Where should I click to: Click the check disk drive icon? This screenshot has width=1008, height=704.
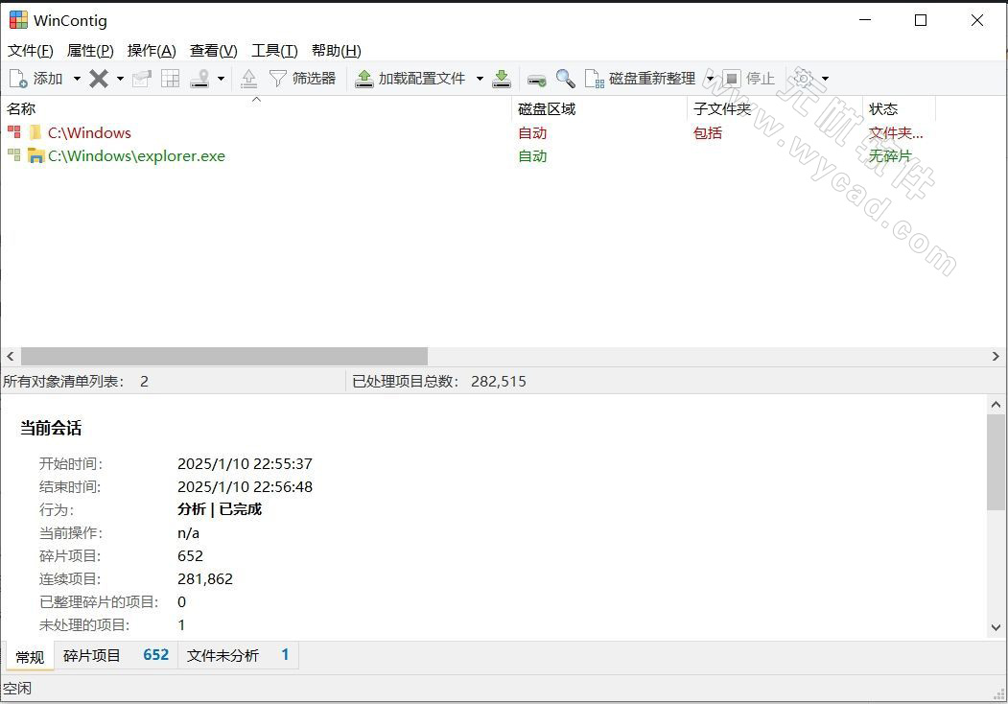[537, 79]
